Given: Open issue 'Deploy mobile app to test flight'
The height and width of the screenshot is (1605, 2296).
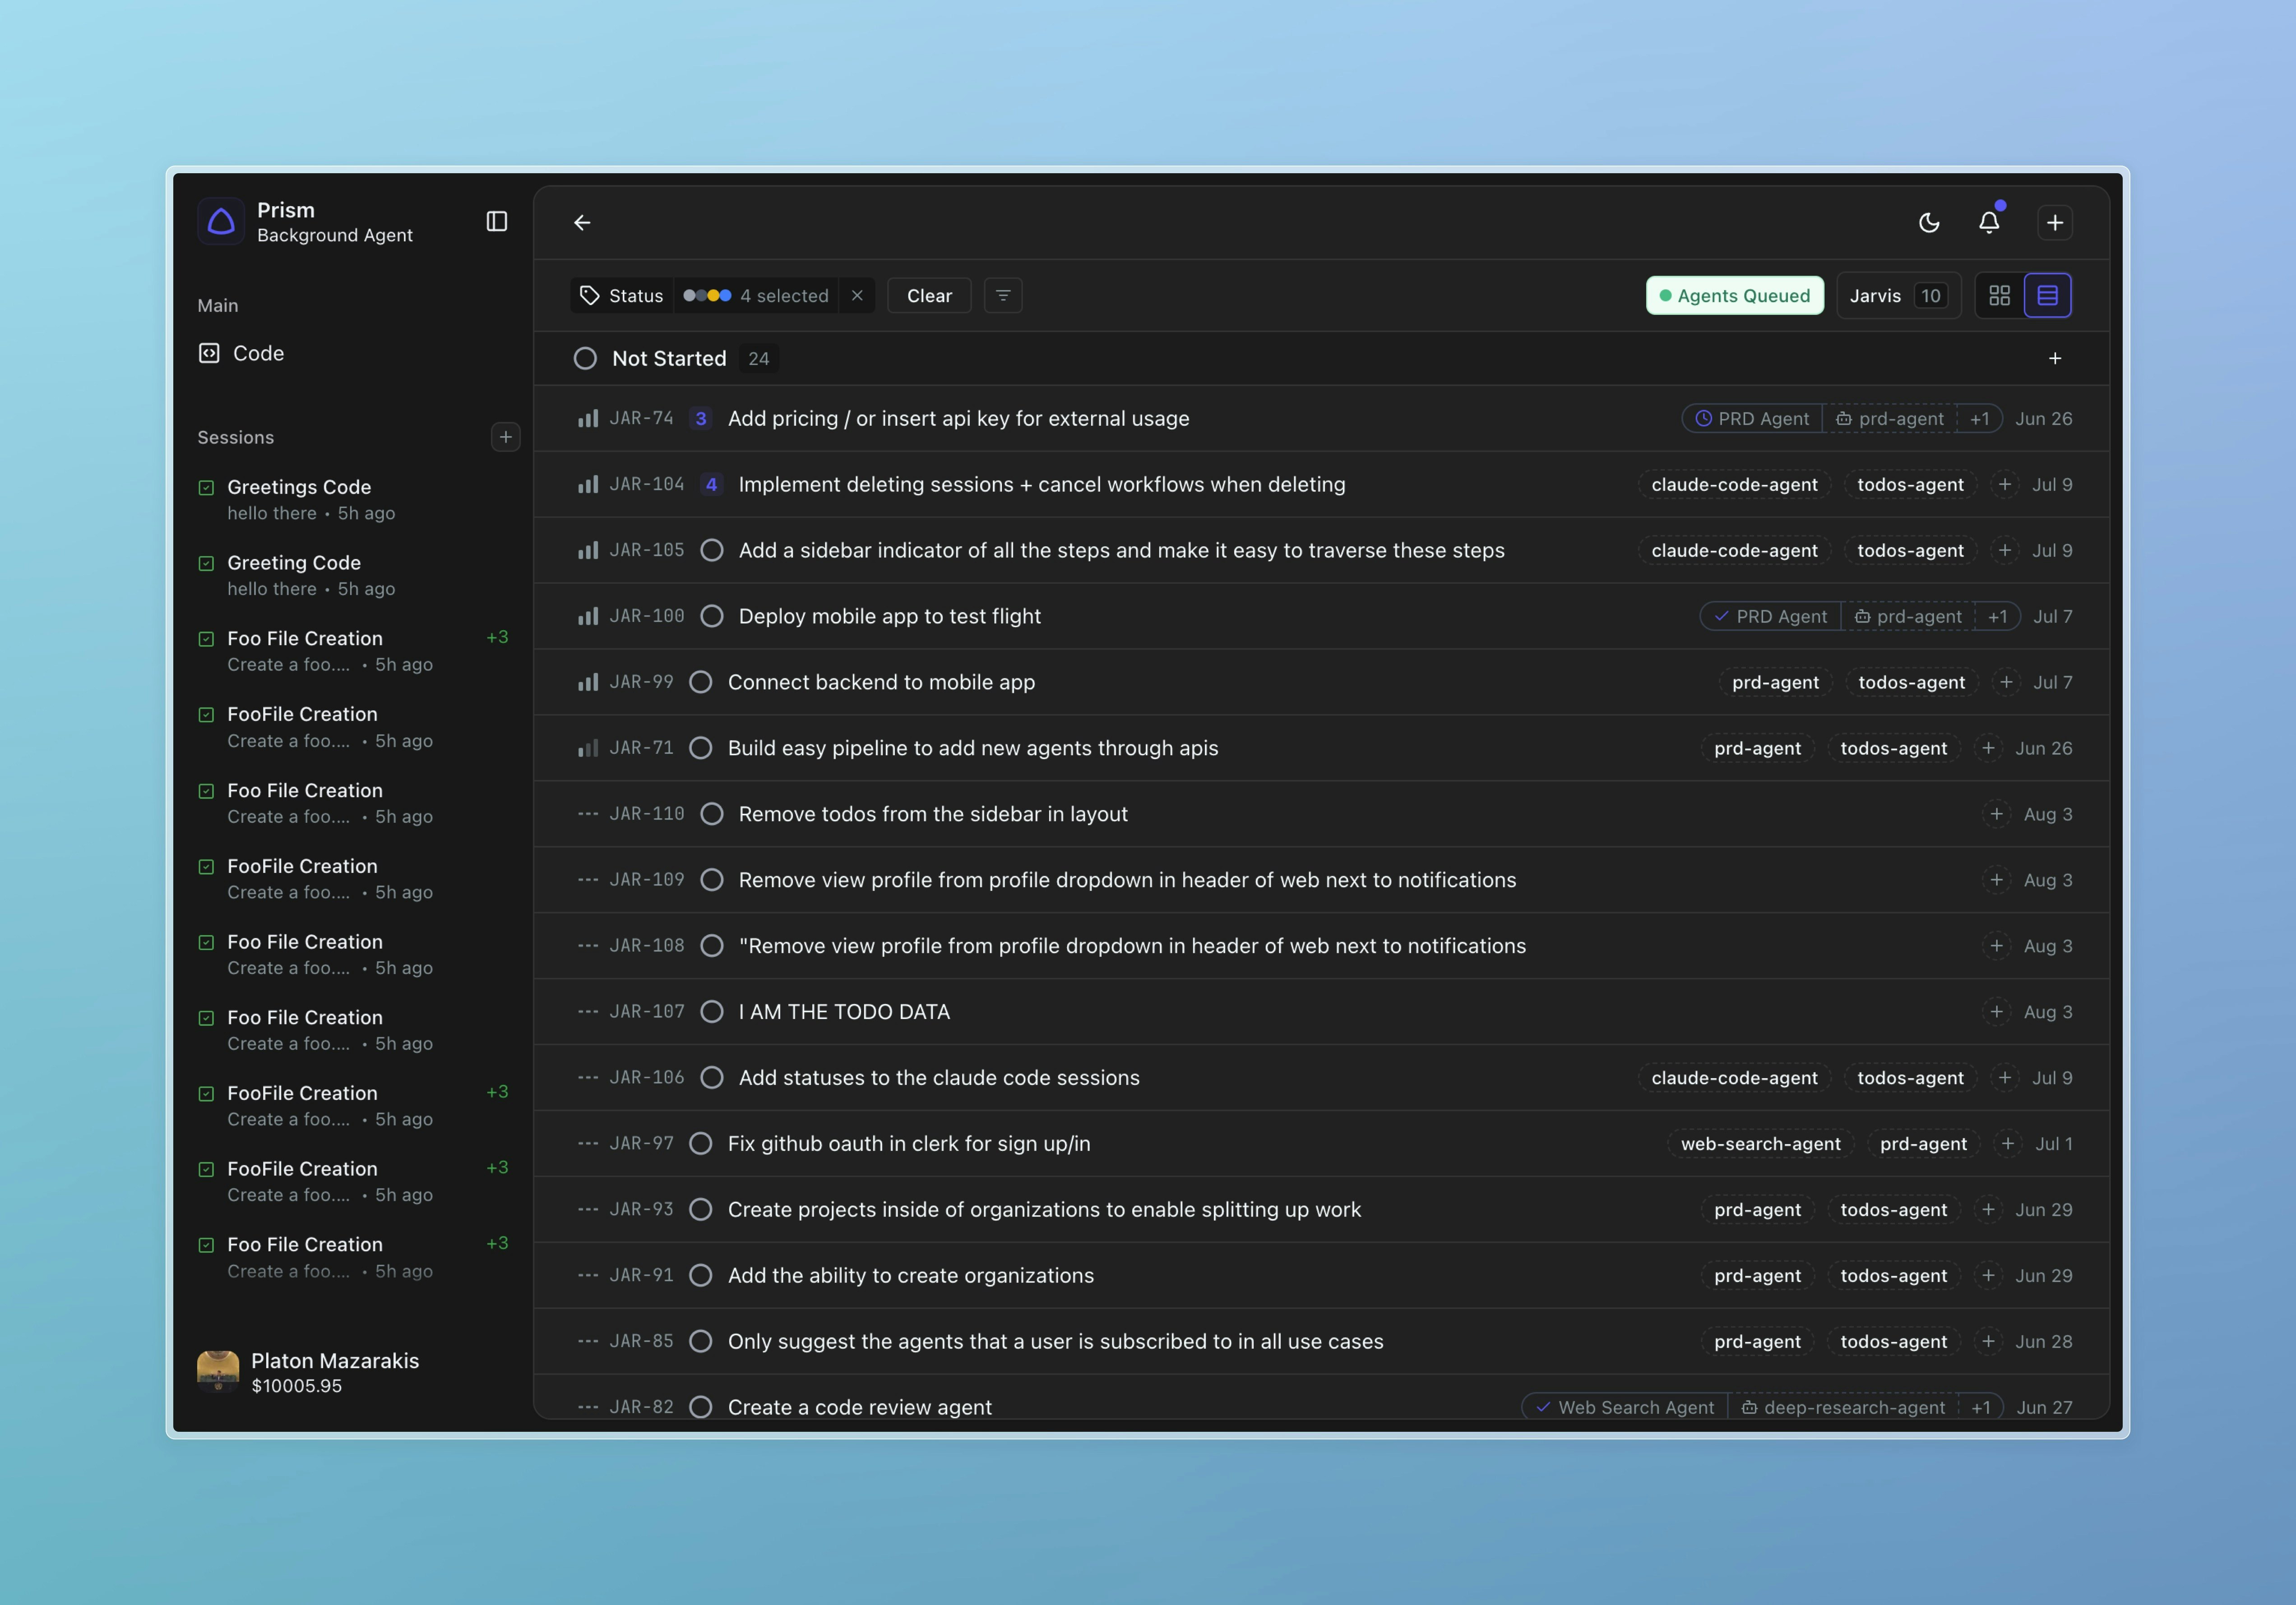Looking at the screenshot, I should tap(890, 617).
